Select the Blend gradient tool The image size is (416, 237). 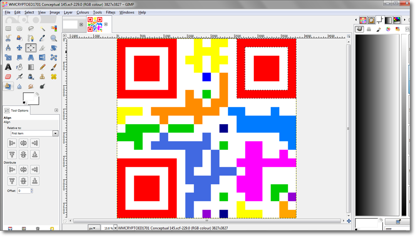pos(31,67)
